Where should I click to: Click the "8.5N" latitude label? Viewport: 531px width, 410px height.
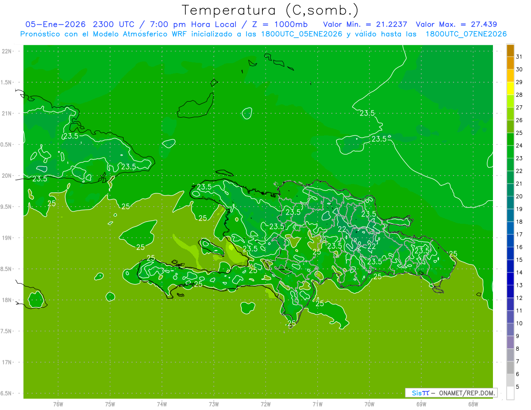(x=6, y=269)
